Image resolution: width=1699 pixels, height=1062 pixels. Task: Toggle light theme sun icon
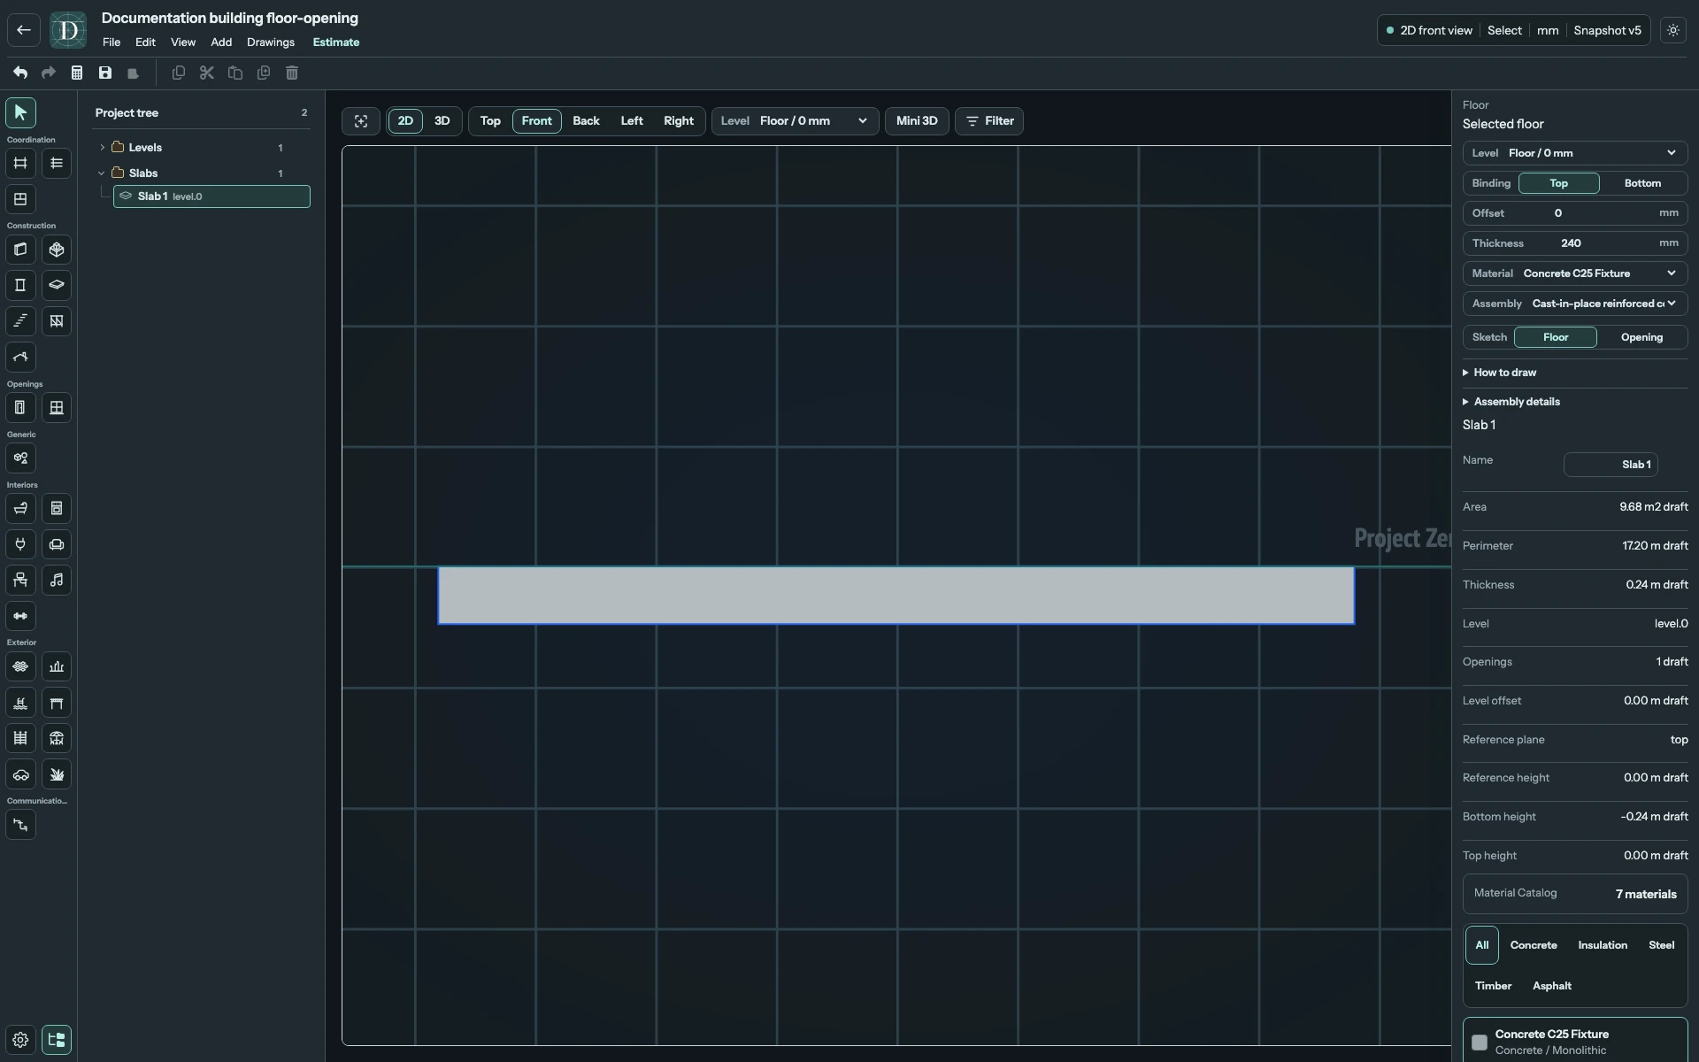pyautogui.click(x=1672, y=30)
